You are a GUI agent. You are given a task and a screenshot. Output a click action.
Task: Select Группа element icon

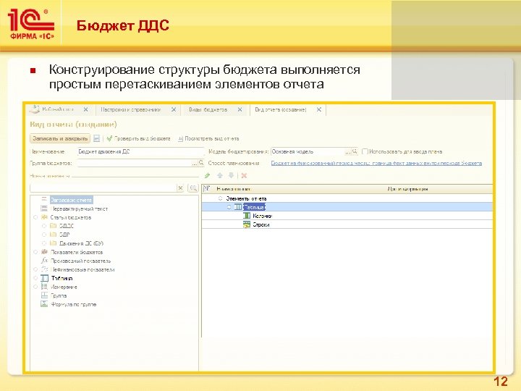44,295
